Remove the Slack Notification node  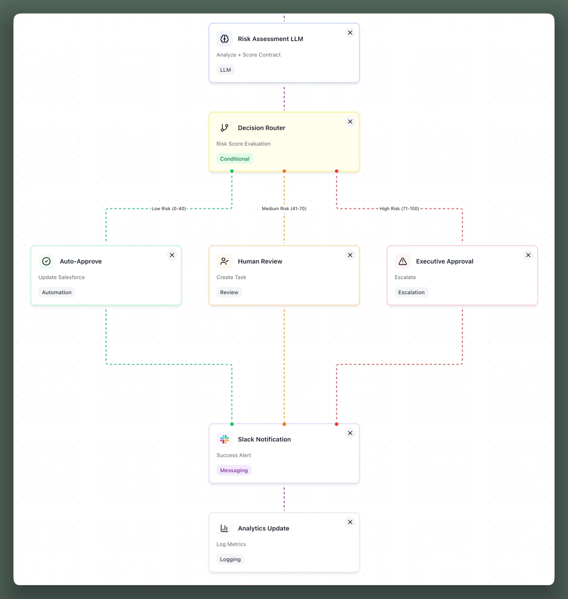point(350,433)
